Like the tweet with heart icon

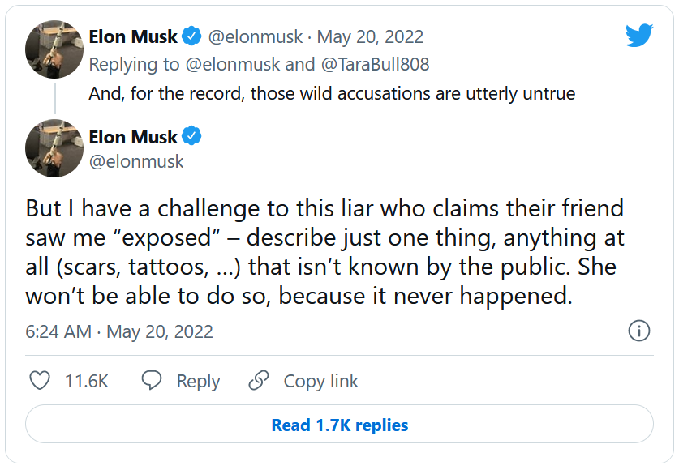40,381
